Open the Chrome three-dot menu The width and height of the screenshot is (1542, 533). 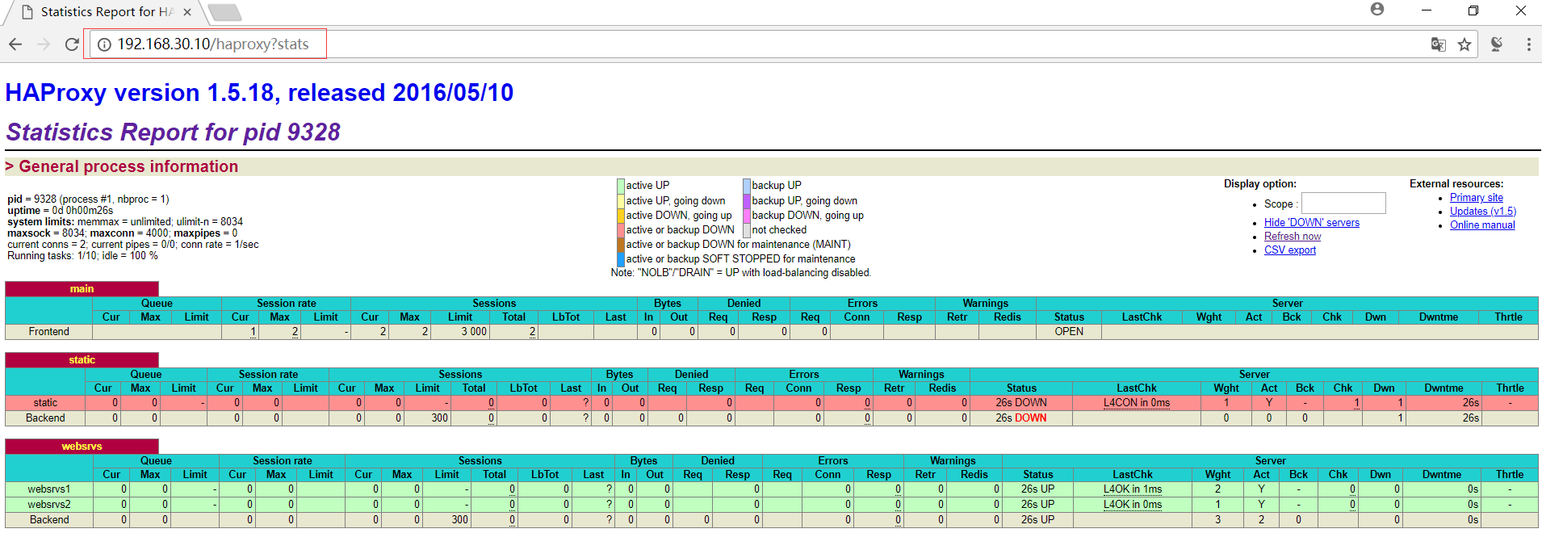pos(1528,44)
